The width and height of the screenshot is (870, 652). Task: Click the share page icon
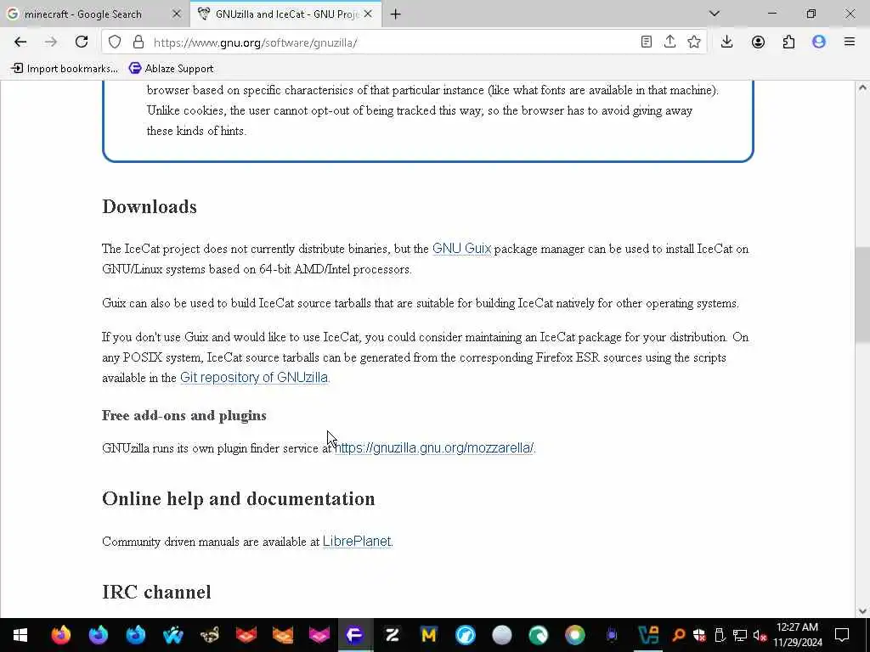coord(669,42)
